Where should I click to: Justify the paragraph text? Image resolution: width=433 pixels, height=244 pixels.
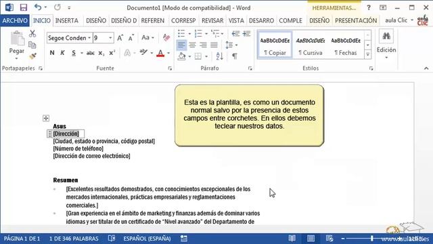point(214,45)
